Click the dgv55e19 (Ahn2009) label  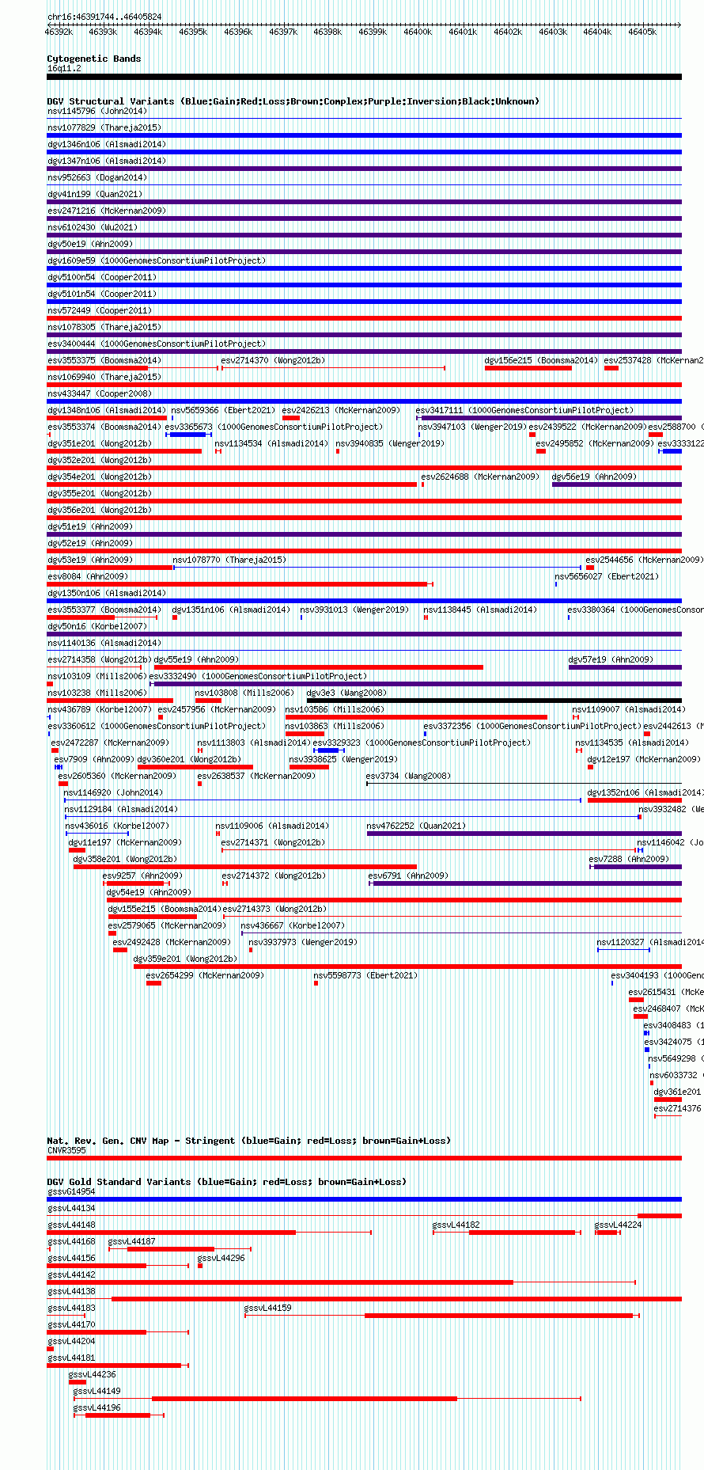pos(196,659)
